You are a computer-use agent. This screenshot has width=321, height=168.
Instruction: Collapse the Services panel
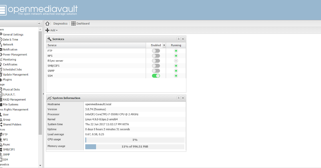coord(179,39)
